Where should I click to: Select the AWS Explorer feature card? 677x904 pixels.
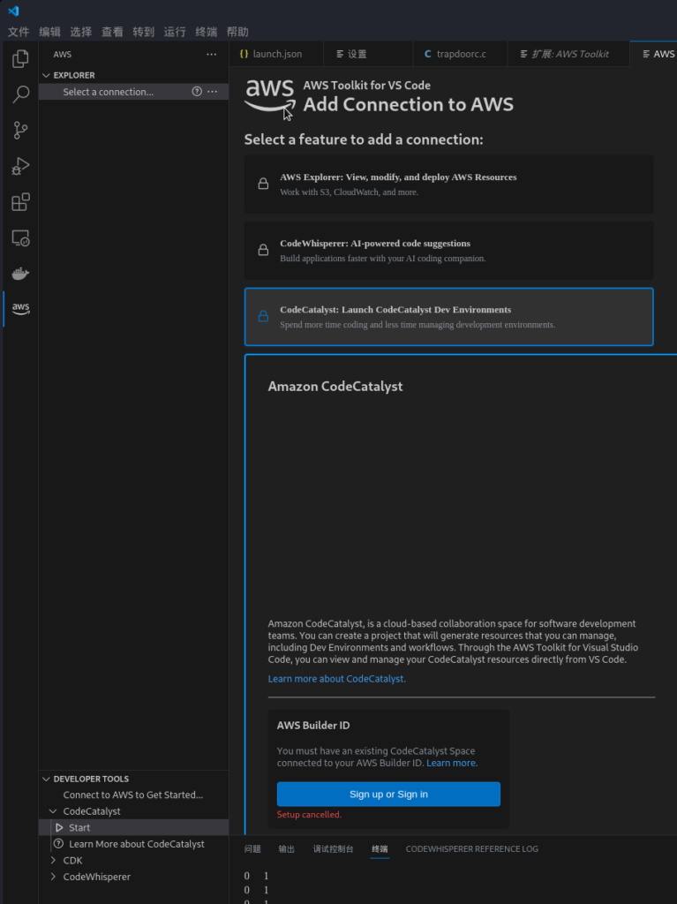coord(448,184)
